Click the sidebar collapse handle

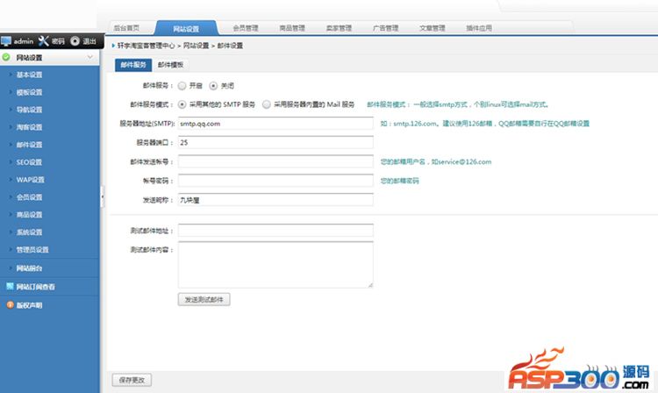102,198
